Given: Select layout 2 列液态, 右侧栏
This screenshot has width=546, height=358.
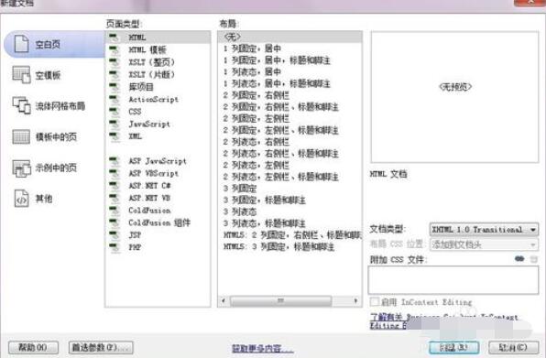Looking at the screenshot, I should pyautogui.click(x=289, y=142).
